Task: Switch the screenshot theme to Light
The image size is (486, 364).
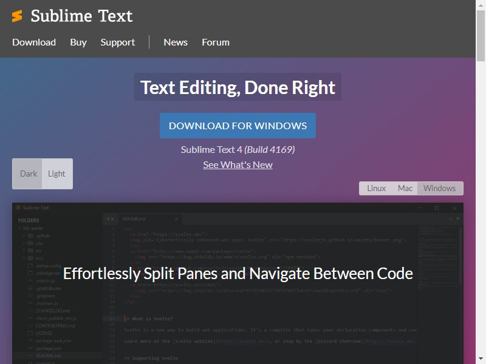Action: click(x=57, y=174)
